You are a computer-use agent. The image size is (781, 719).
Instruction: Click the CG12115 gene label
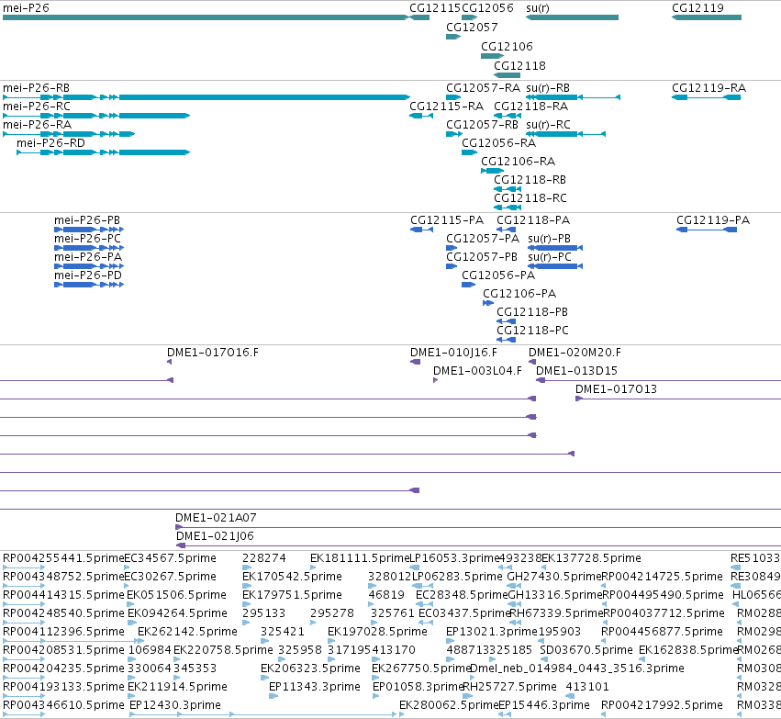click(x=435, y=8)
